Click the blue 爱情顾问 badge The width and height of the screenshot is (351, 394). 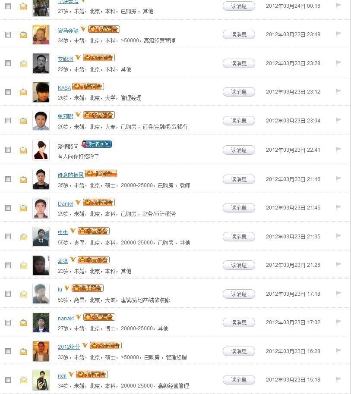pos(96,144)
